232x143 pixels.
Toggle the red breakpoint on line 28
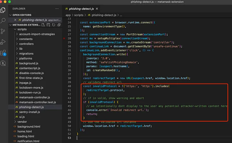pos(64,38)
